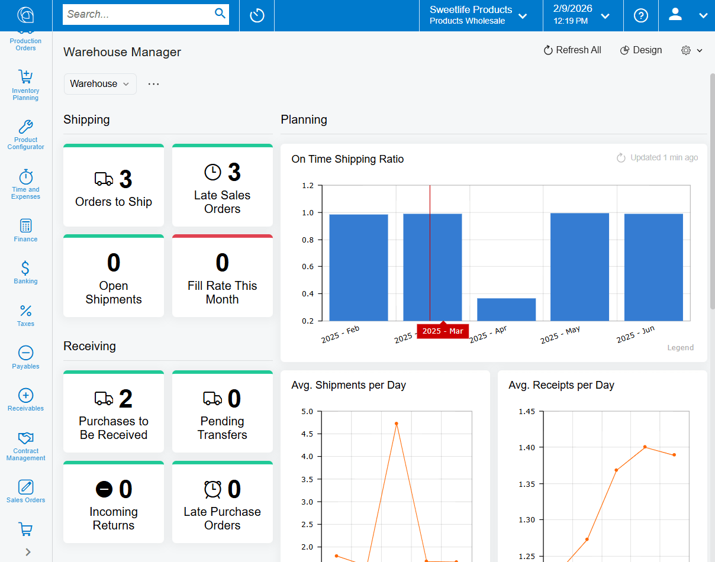Open the Taxes workspace
This screenshot has height=562, width=715.
tap(25, 314)
